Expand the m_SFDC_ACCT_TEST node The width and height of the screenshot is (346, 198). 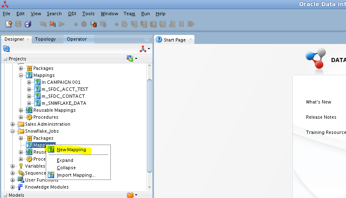point(29,89)
